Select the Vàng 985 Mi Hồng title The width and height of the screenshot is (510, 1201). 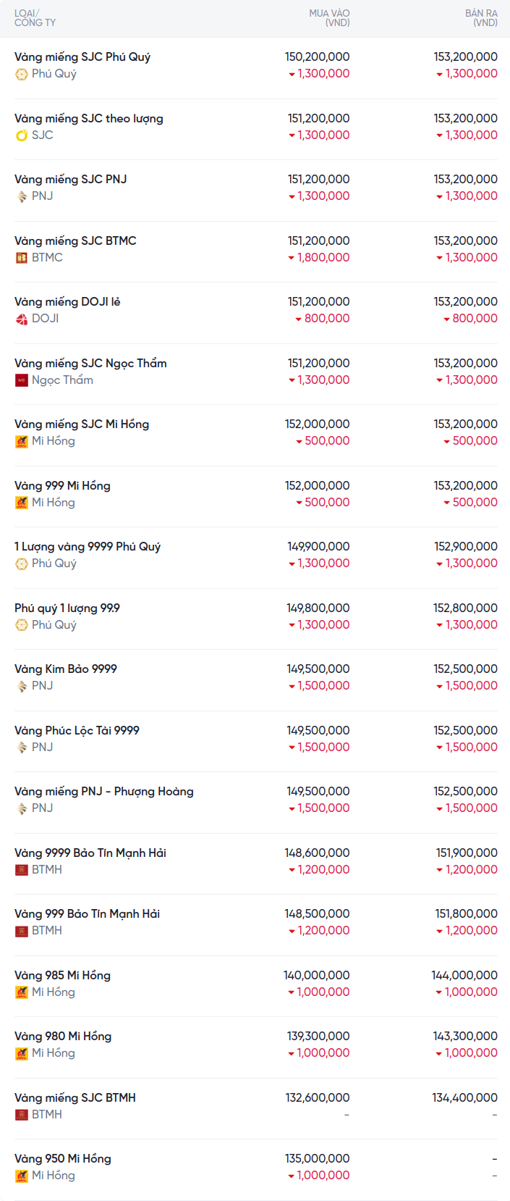[x=62, y=976]
